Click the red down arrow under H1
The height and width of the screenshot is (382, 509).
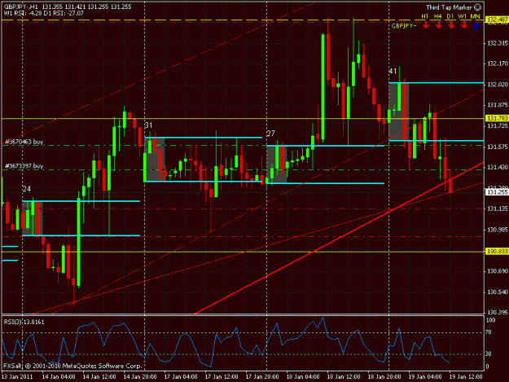click(x=426, y=25)
